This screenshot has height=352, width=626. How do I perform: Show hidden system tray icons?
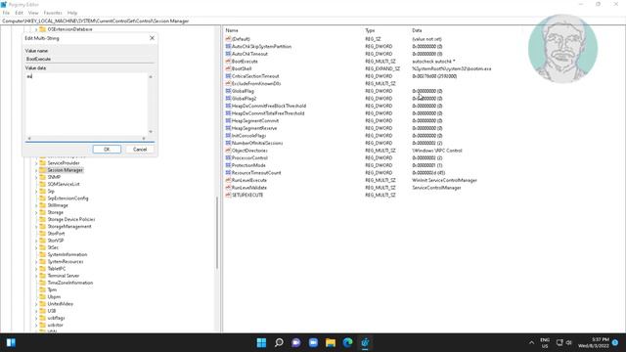click(531, 342)
